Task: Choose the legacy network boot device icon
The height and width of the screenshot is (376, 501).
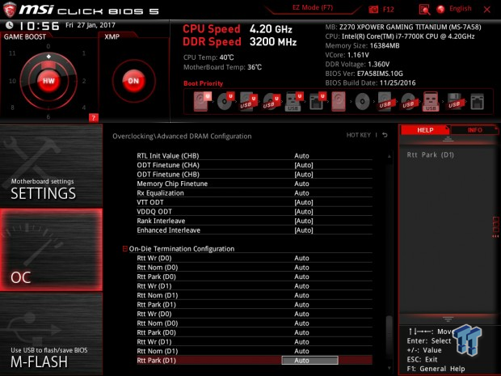Action: point(477,102)
